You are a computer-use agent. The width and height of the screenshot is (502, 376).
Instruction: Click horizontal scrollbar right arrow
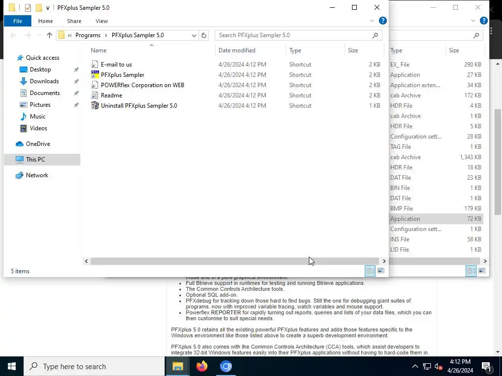click(x=384, y=261)
